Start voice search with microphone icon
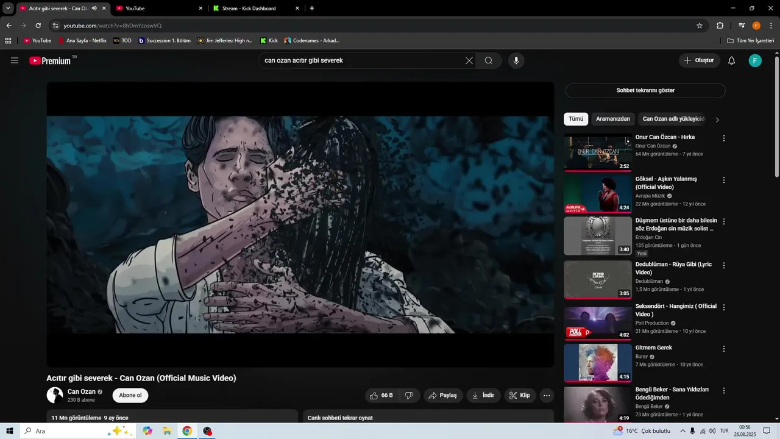This screenshot has height=439, width=780. point(516,60)
